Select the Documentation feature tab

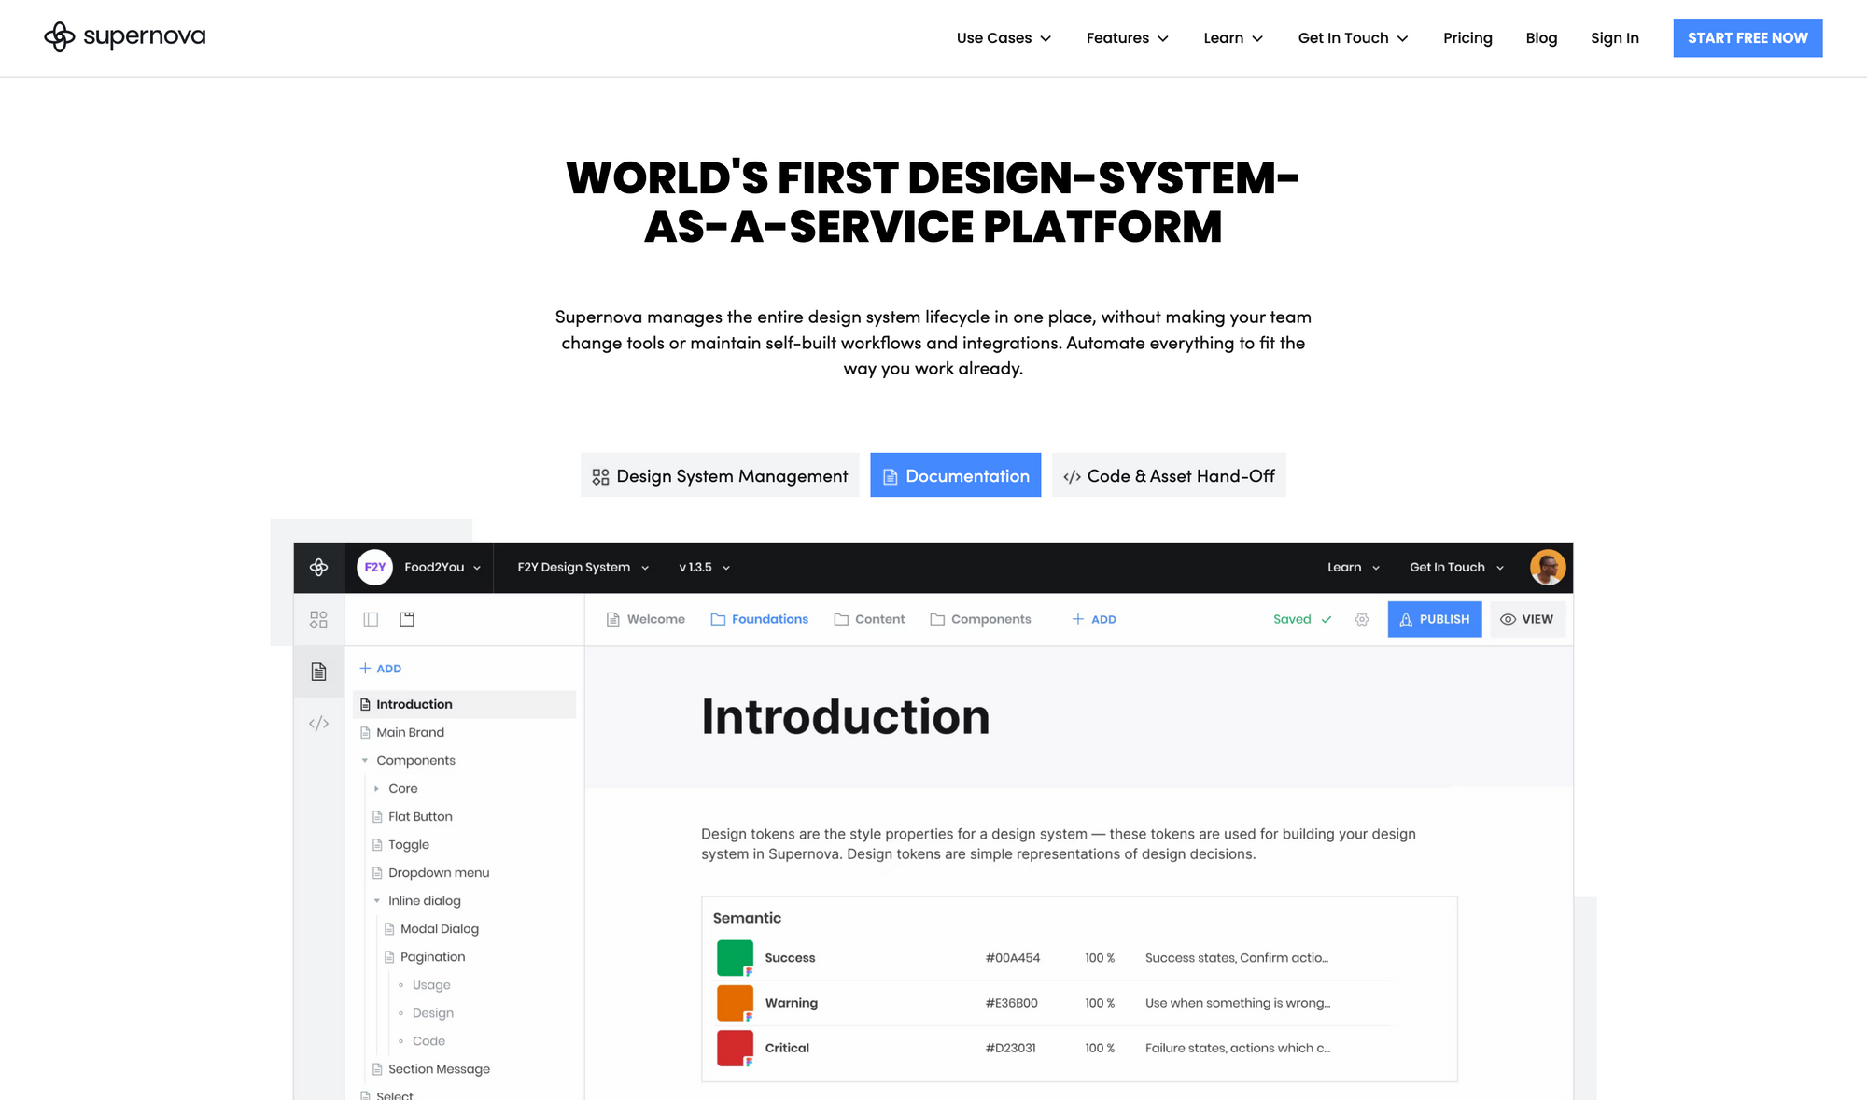[x=955, y=475]
